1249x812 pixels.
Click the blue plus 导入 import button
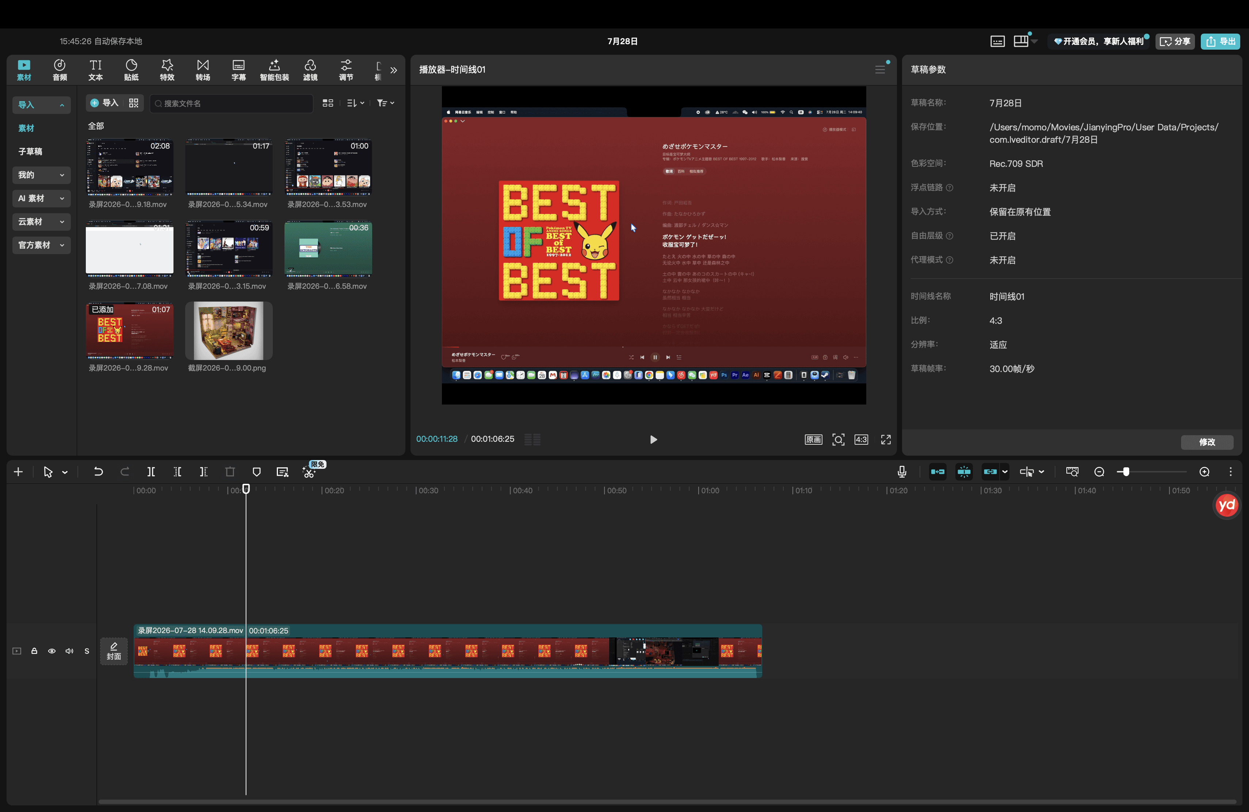click(x=104, y=103)
